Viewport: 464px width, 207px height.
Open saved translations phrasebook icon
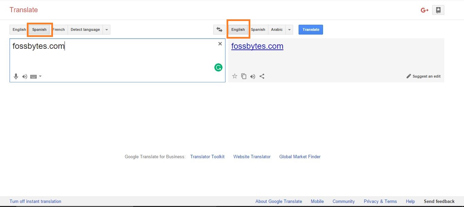[x=438, y=10]
